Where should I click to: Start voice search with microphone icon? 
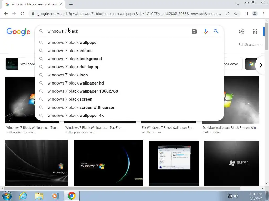(205, 31)
